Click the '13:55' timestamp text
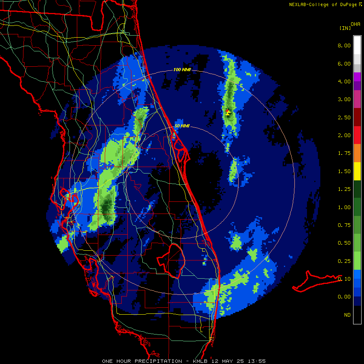 tap(256, 361)
